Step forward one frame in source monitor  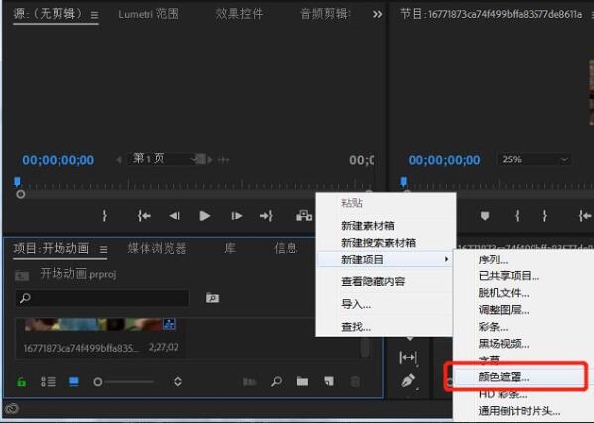click(237, 216)
